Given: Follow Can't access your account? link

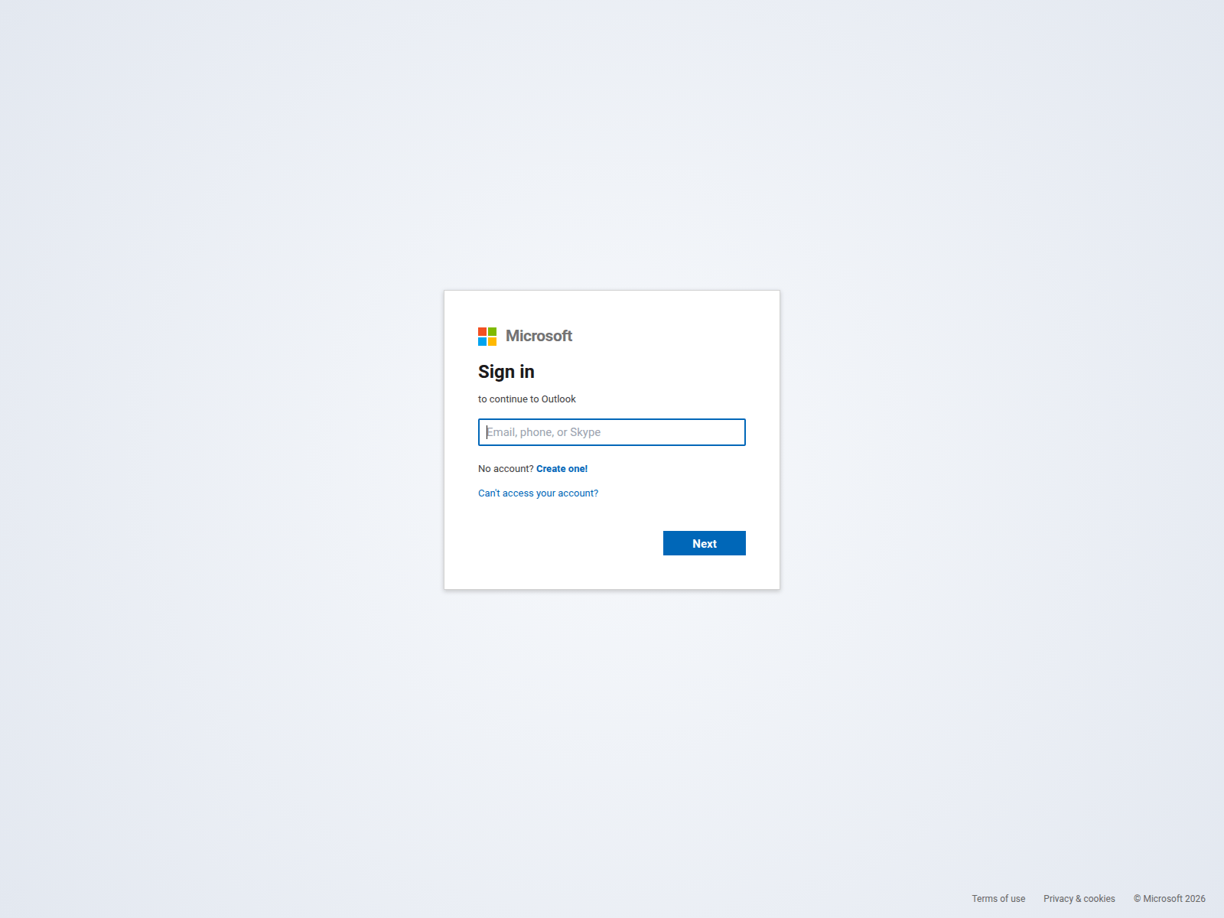Looking at the screenshot, I should tap(539, 493).
